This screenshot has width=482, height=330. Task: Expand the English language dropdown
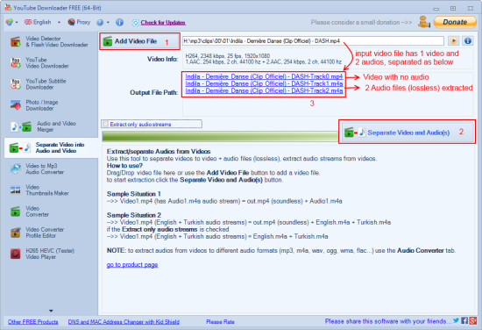click(x=59, y=22)
